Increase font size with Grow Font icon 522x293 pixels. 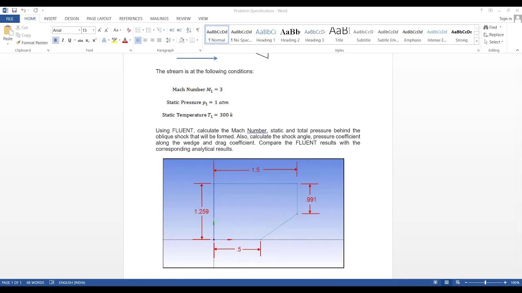click(100, 30)
